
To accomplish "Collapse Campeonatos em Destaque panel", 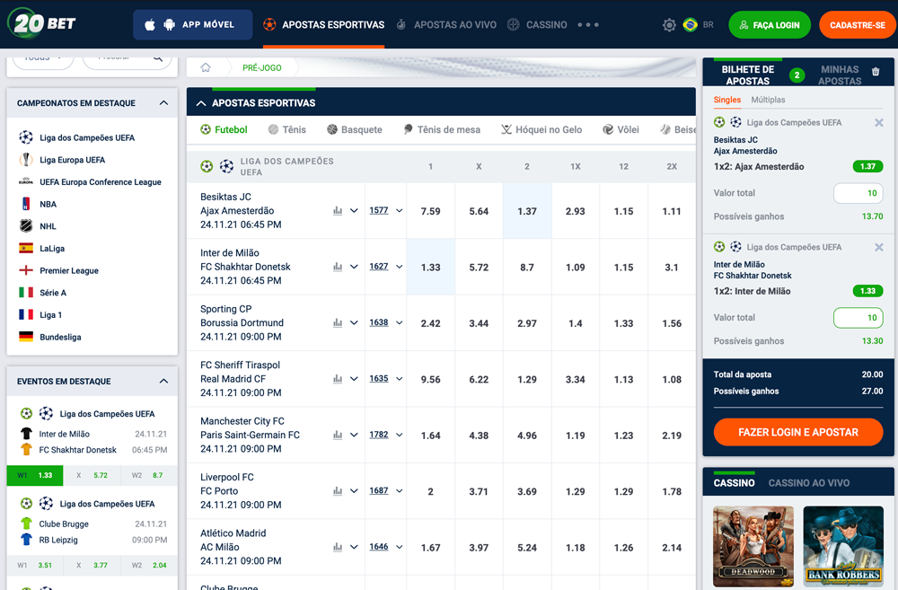I will click(163, 103).
